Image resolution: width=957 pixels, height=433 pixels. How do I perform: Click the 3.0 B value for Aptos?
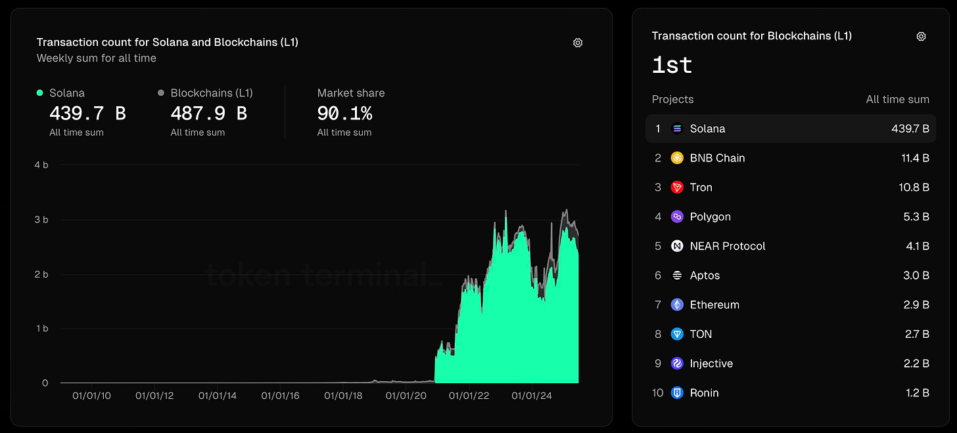click(x=917, y=276)
